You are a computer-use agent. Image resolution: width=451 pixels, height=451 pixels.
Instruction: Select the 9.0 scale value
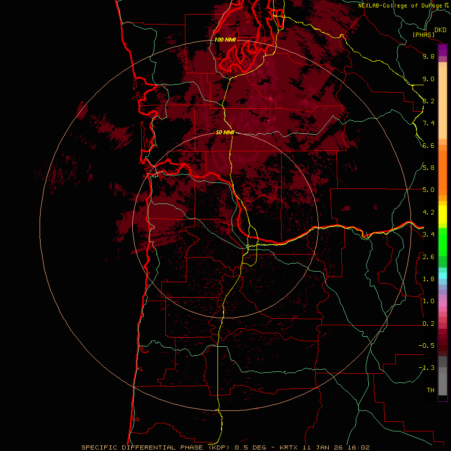pos(428,79)
